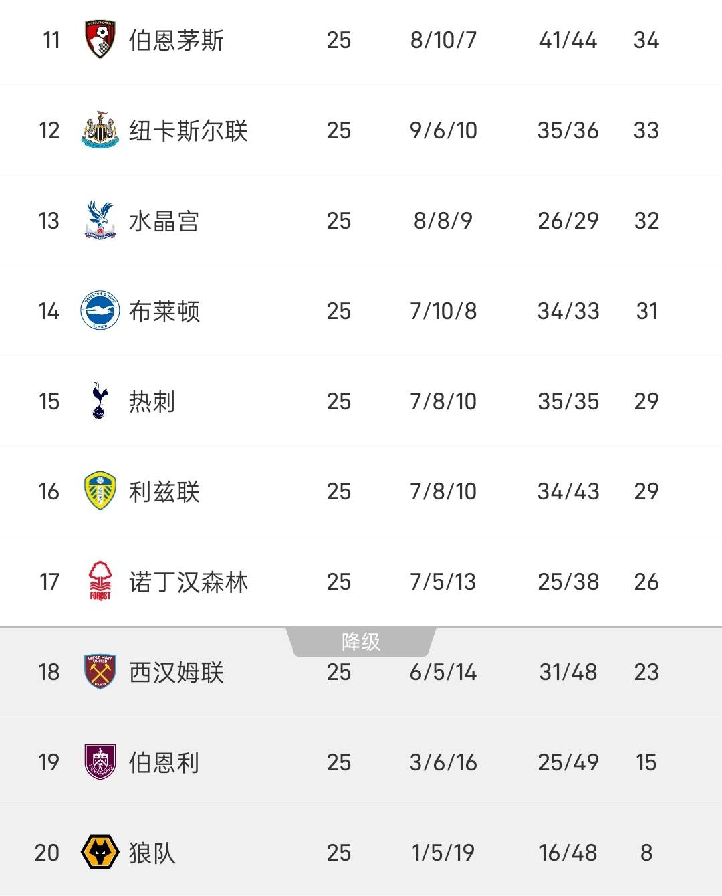Click the 利兹联 team name
Screen dimensions: 722x896
[x=164, y=492]
